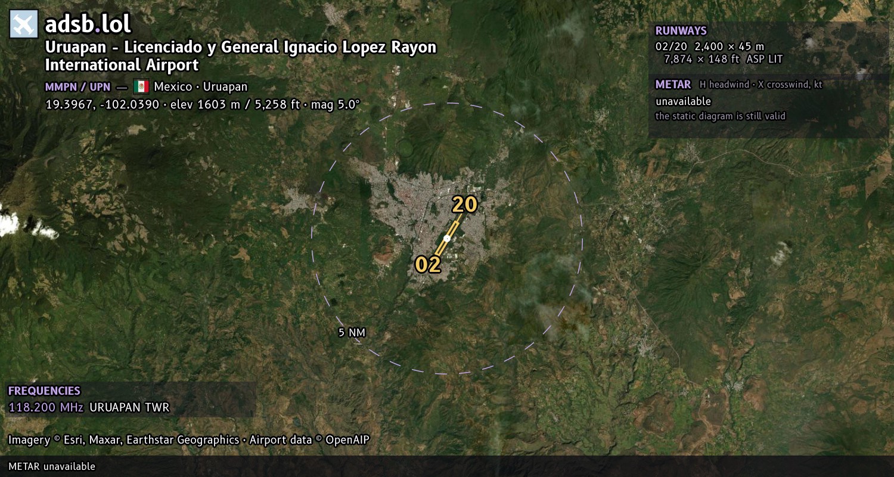Screen dimensions: 894x477
Task: Click the "METAR unavailable" status bar message
Action: [52, 466]
